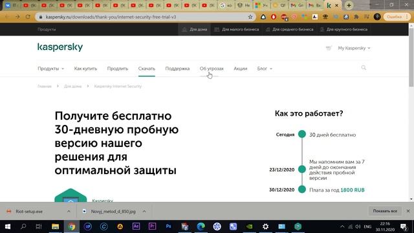This screenshot has width=414, height=233.
Task: Click the Ошибка button in Chrome toolbar
Action: [395, 17]
